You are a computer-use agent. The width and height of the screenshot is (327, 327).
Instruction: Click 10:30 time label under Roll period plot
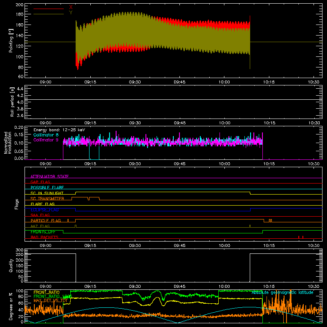pyautogui.click(x=314, y=123)
